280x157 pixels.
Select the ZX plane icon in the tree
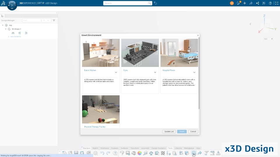(26, 33)
